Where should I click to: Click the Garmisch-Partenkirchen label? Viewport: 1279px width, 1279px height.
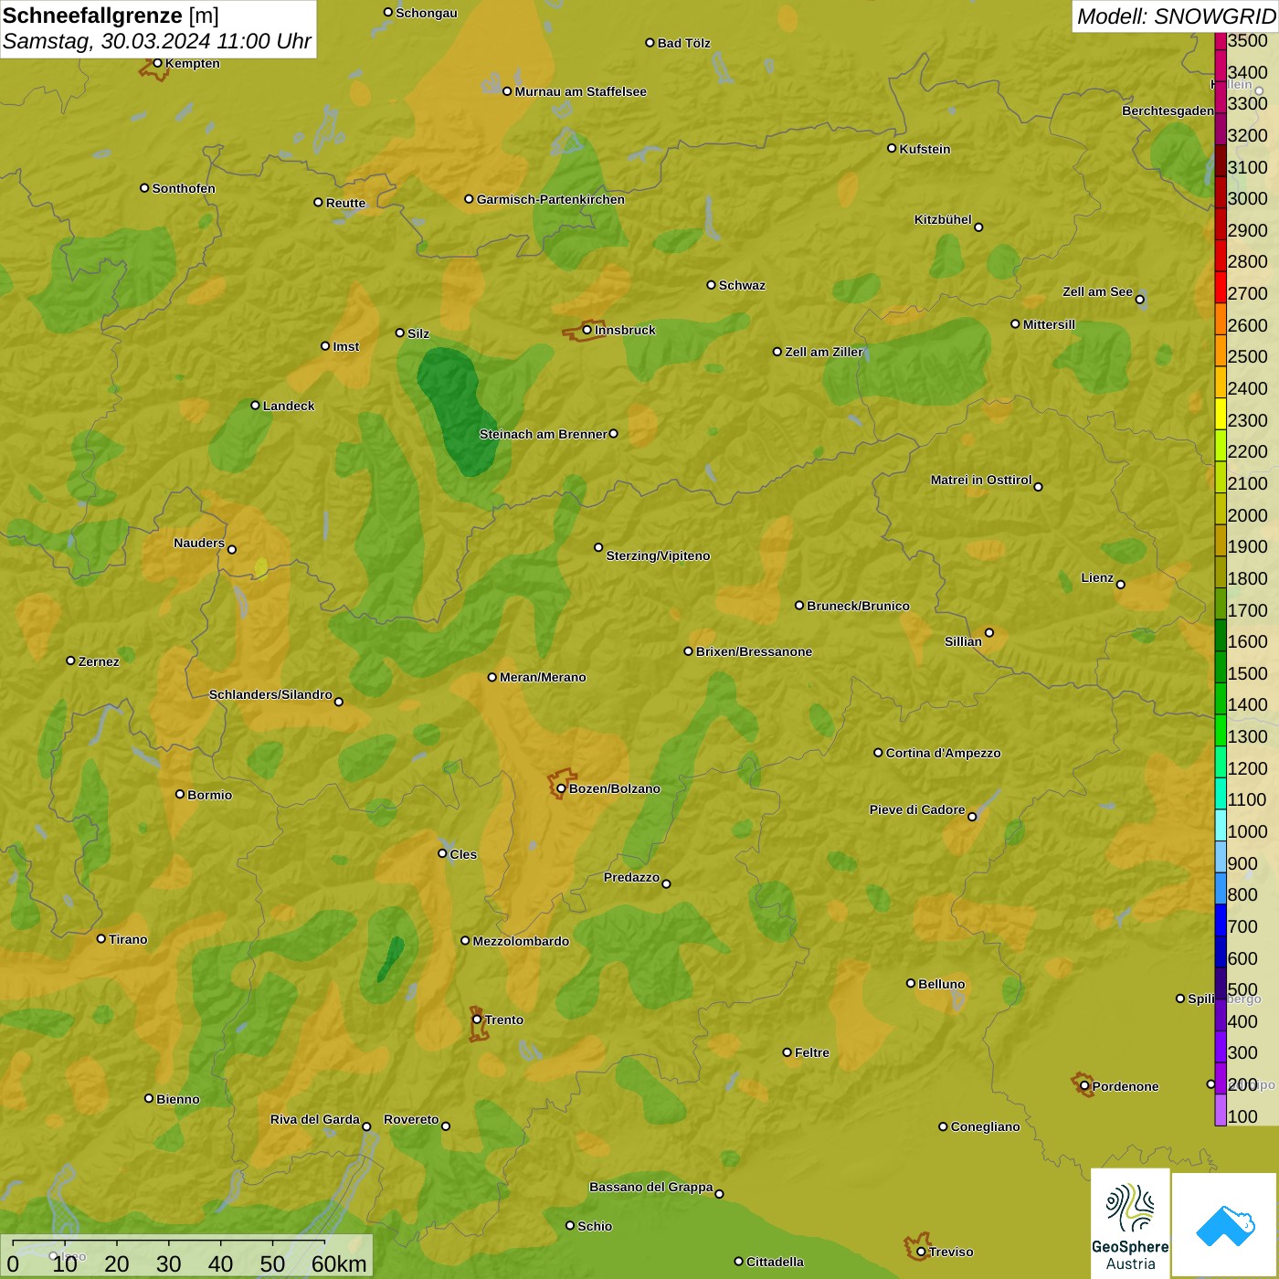(550, 199)
